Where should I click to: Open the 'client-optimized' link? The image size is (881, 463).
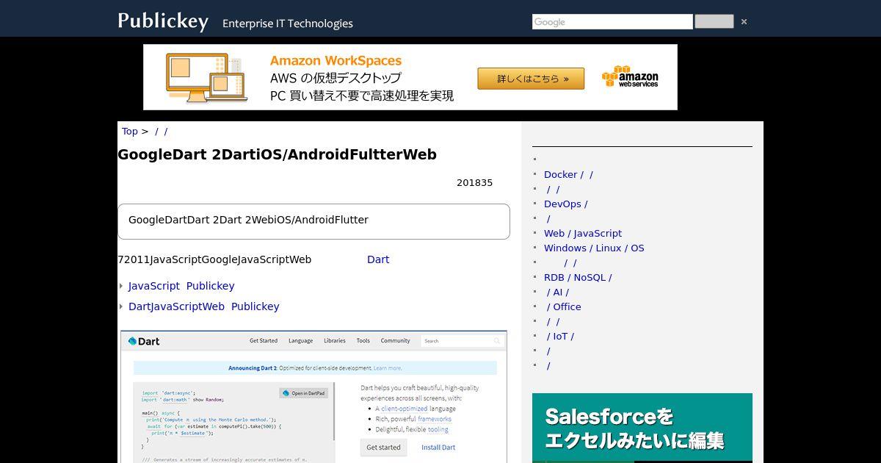click(405, 409)
